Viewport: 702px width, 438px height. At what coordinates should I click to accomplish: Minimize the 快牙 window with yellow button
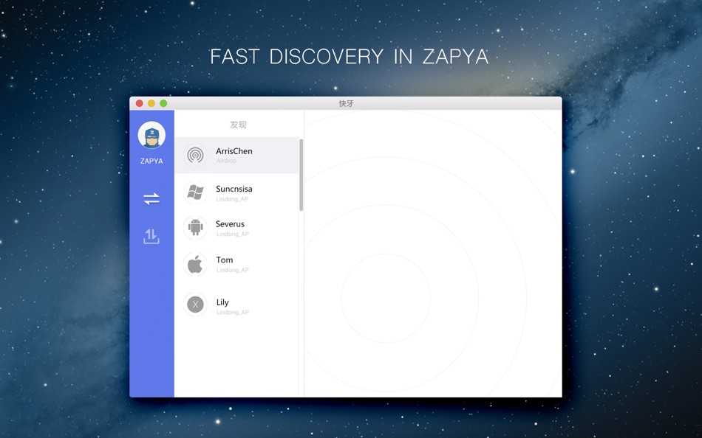tap(151, 103)
